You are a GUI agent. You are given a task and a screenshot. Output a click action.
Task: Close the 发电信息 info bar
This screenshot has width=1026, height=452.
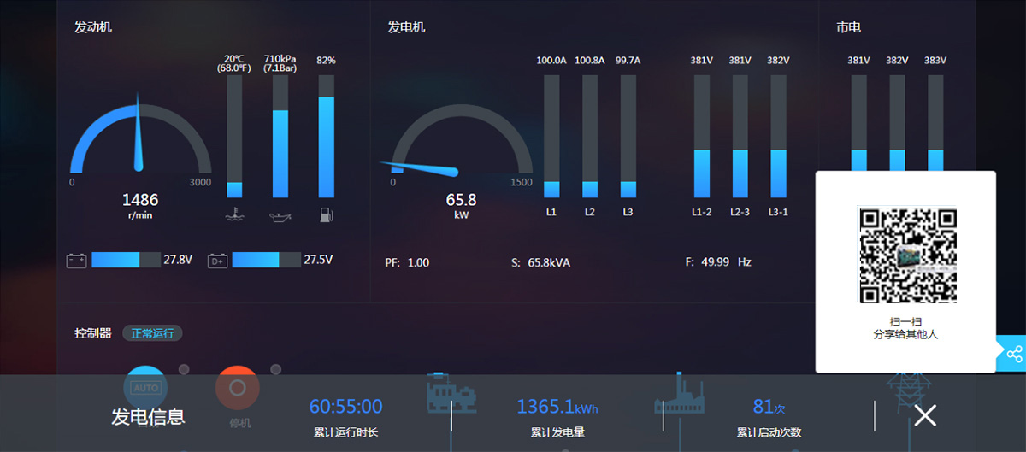[x=924, y=415]
